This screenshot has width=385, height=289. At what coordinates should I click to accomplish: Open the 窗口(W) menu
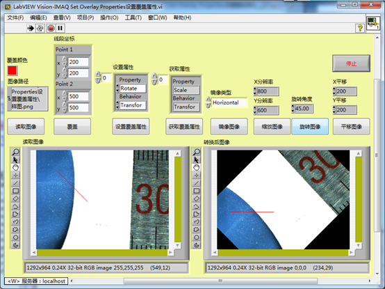tap(157, 17)
